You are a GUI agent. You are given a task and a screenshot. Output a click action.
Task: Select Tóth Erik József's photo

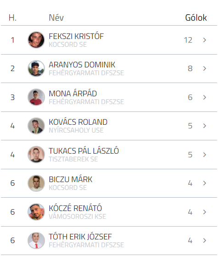pos(36,240)
